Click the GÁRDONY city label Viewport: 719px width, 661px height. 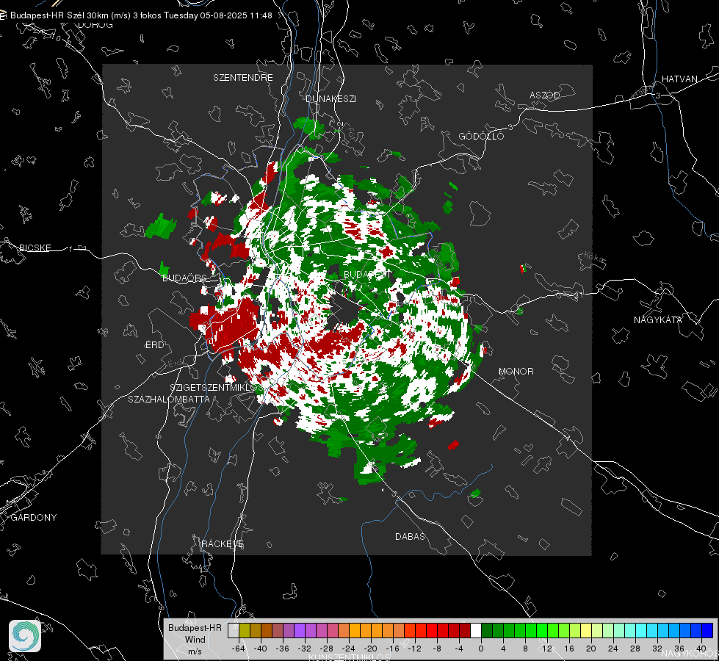click(34, 518)
